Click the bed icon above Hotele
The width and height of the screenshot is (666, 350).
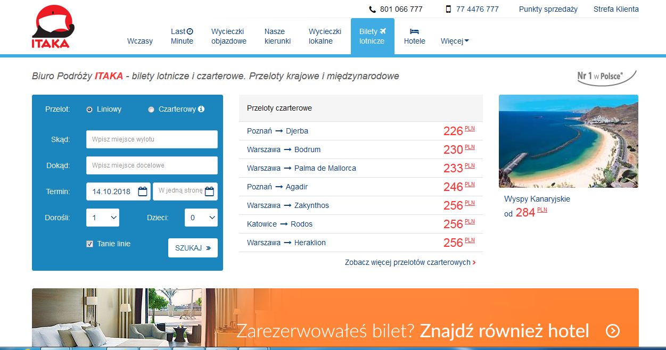(x=415, y=31)
